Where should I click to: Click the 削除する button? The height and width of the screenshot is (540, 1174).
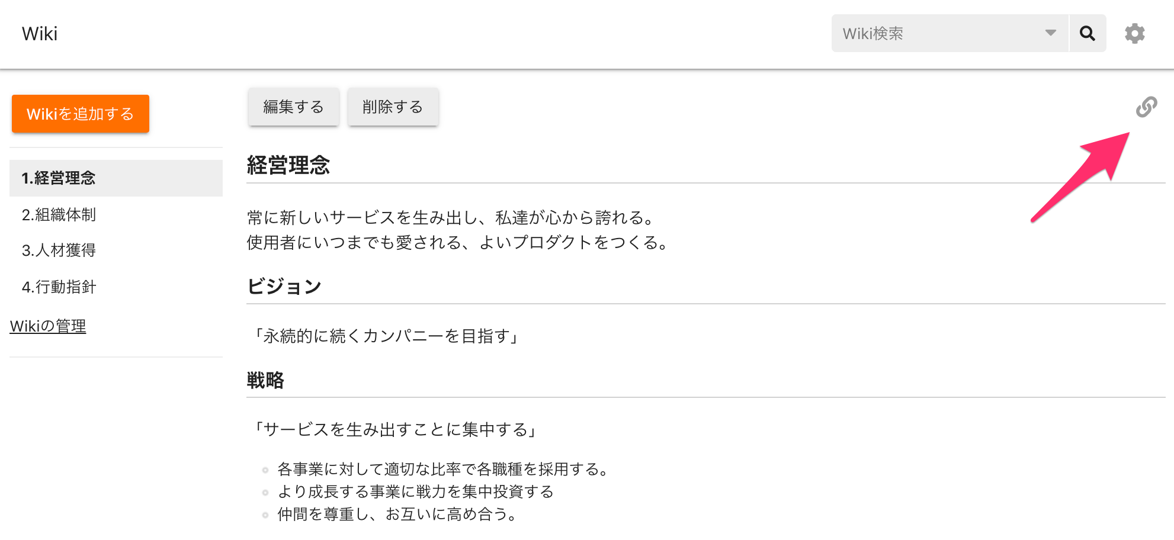[393, 107]
